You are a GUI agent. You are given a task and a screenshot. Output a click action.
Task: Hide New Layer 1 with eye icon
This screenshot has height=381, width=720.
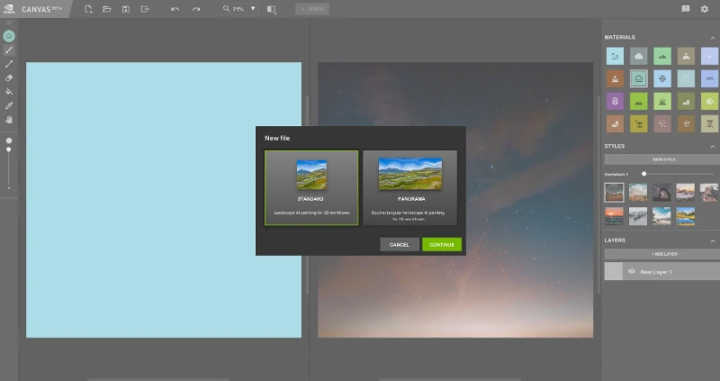tap(632, 272)
